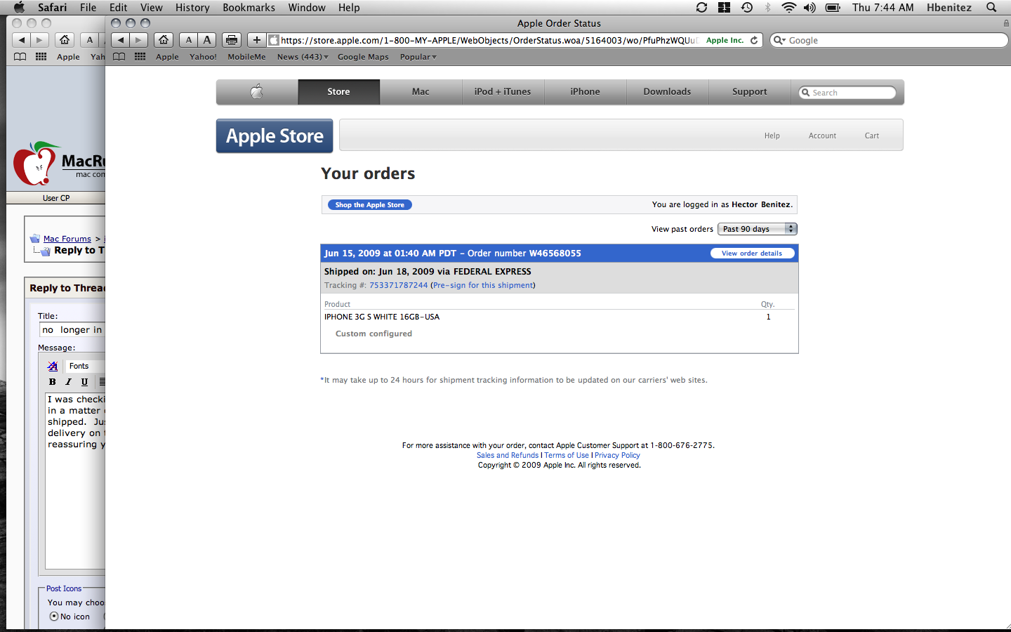Add bookmark with plus button
This screenshot has width=1011, height=632.
point(257,40)
